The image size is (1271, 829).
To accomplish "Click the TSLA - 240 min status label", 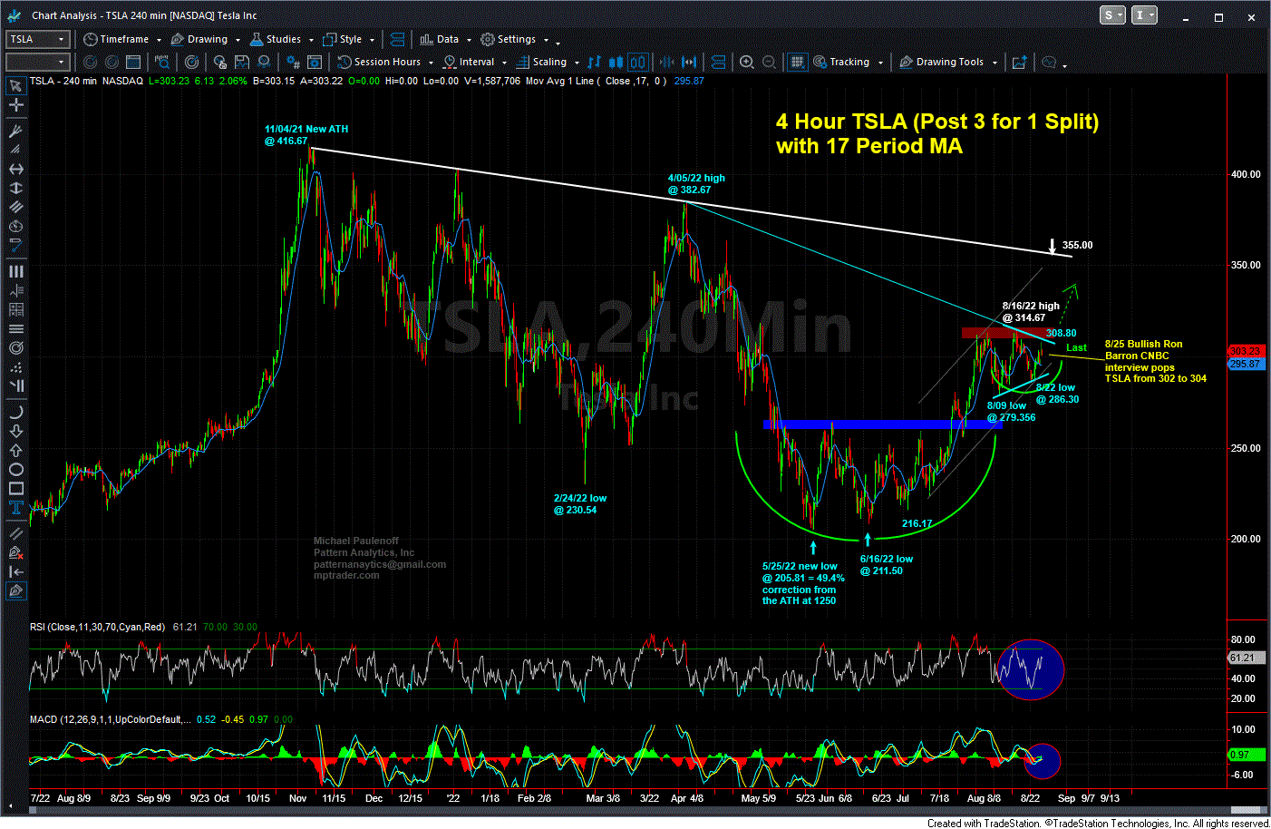I will (x=63, y=81).
